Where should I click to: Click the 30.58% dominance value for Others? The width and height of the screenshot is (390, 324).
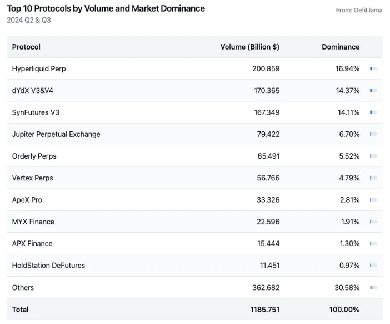coord(347,288)
